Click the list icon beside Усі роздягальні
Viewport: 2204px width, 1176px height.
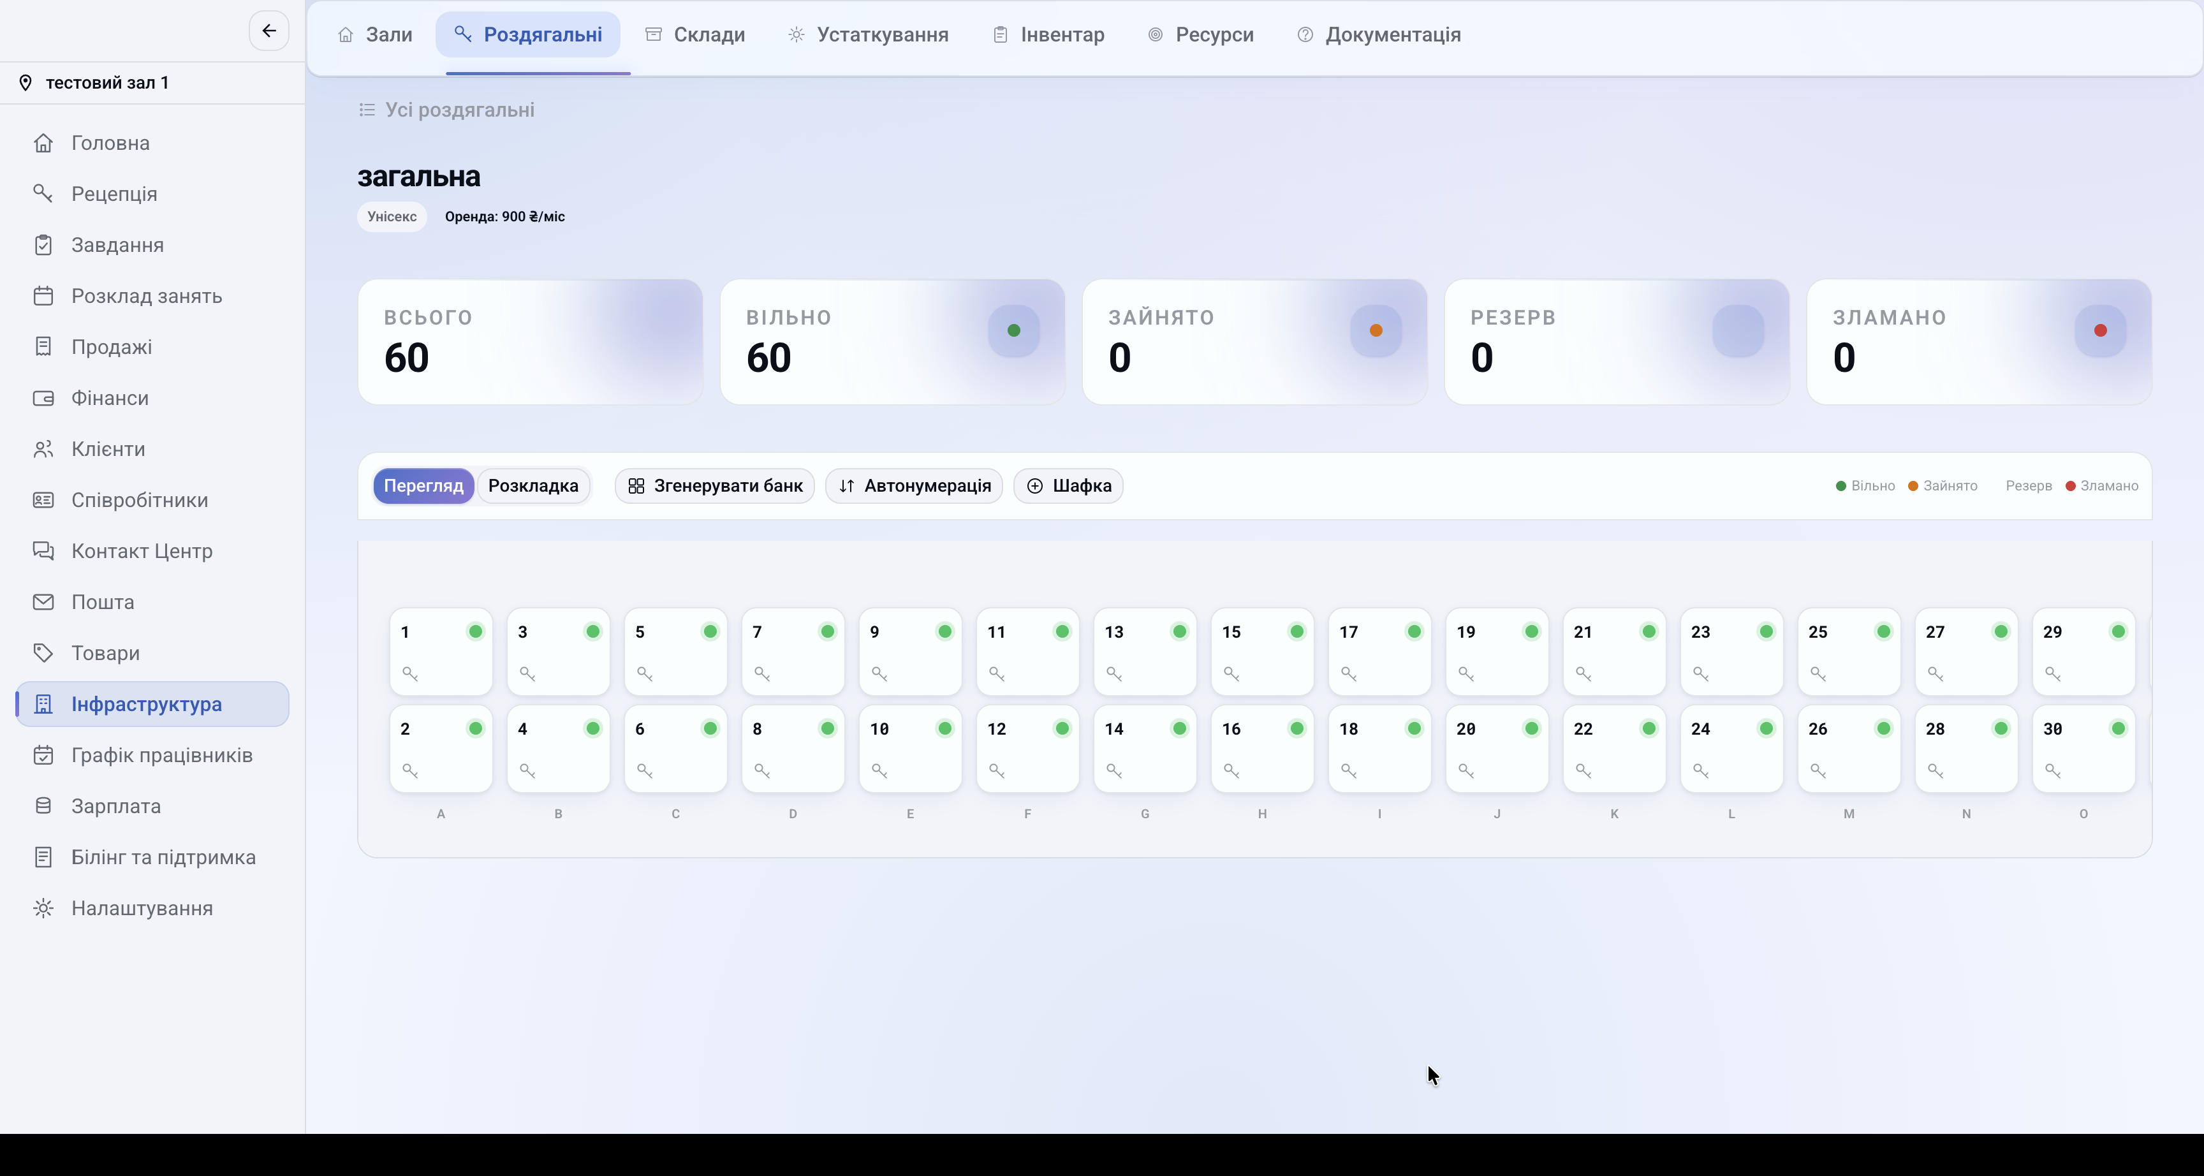pos(367,110)
